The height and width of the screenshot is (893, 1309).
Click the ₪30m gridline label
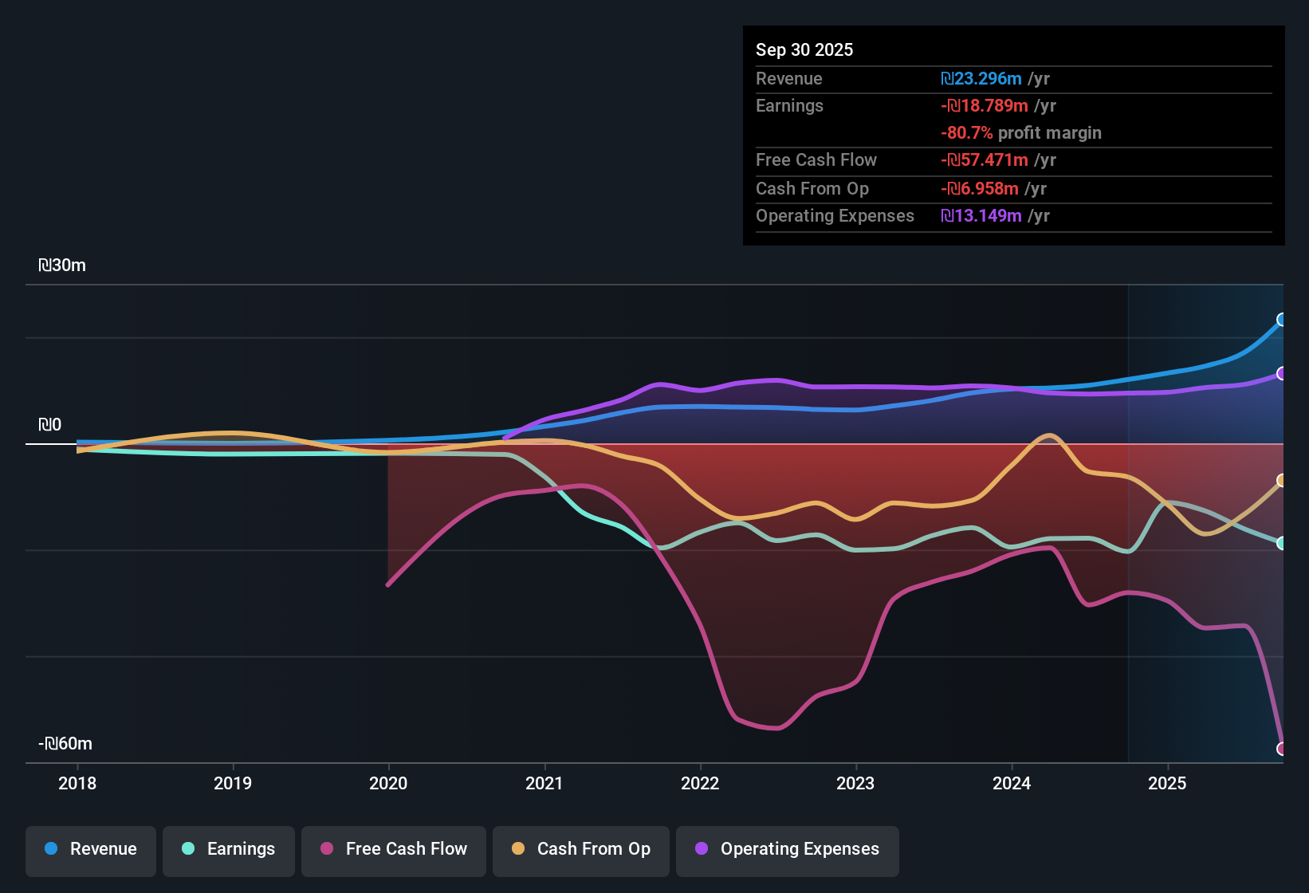(61, 265)
